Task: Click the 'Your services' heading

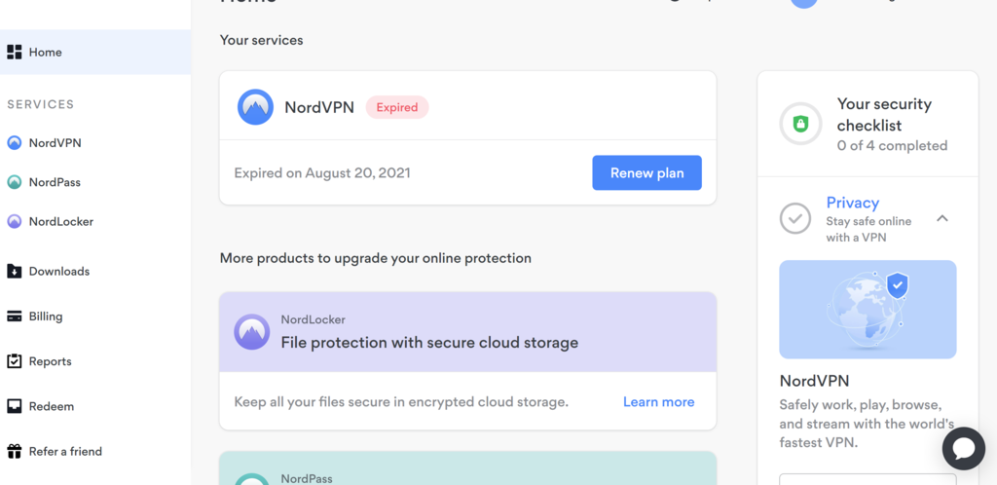Action: pos(261,40)
